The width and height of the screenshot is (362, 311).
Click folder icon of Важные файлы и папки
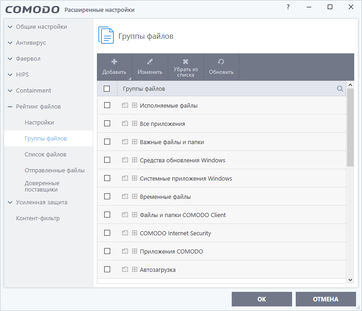(125, 142)
